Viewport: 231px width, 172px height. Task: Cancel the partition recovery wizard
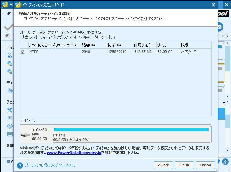[205, 165]
